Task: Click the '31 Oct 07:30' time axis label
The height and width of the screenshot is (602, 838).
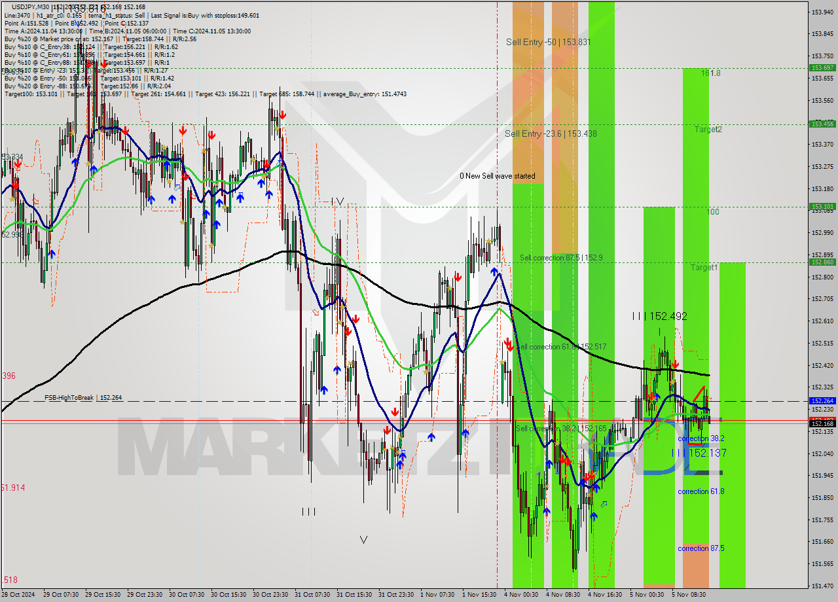Action: click(x=311, y=595)
